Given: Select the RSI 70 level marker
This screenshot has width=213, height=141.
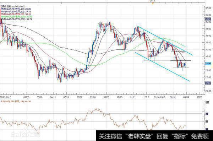Looking at the screenshot, I should click(207, 114).
